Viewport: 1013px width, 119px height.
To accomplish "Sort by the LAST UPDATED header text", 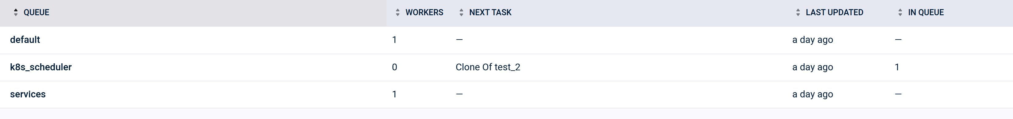I will tap(834, 12).
